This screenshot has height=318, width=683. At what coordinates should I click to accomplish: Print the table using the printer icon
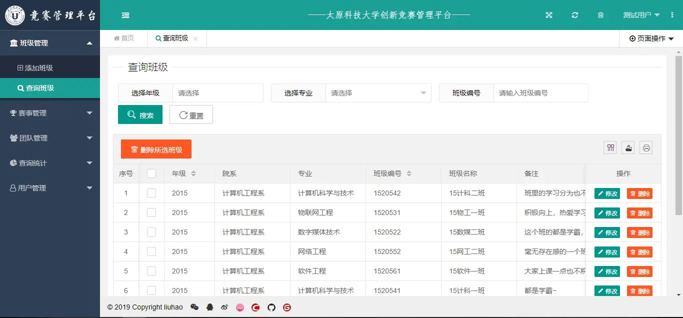[646, 147]
